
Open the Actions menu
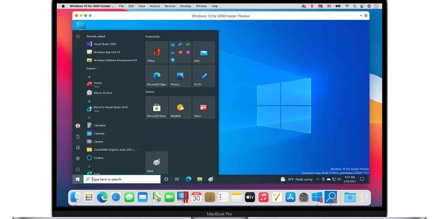click(155, 6)
